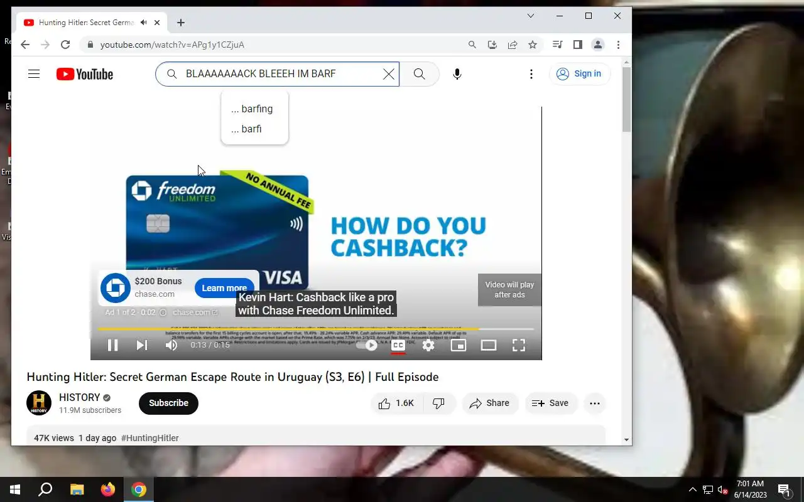Viewport: 804px width, 502px height.
Task: Open the taskbar clock and date
Action: point(751,489)
